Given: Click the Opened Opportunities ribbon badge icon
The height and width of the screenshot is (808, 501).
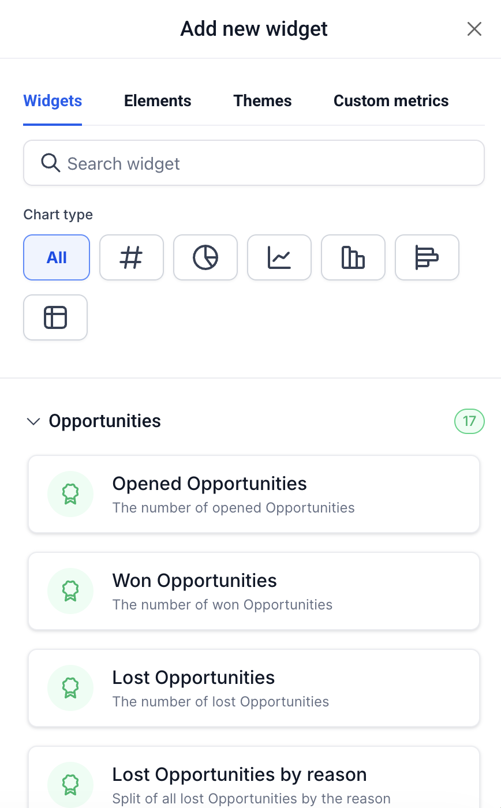Looking at the screenshot, I should click(70, 494).
